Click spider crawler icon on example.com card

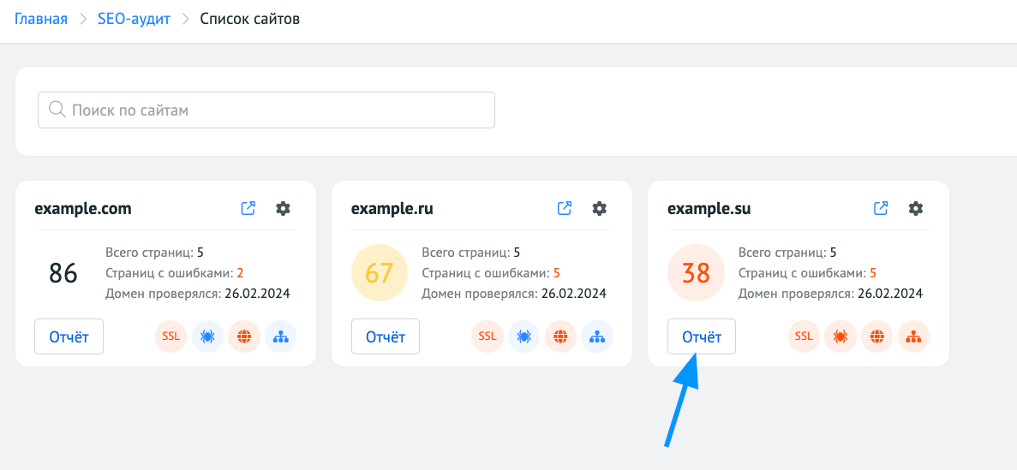click(x=207, y=336)
